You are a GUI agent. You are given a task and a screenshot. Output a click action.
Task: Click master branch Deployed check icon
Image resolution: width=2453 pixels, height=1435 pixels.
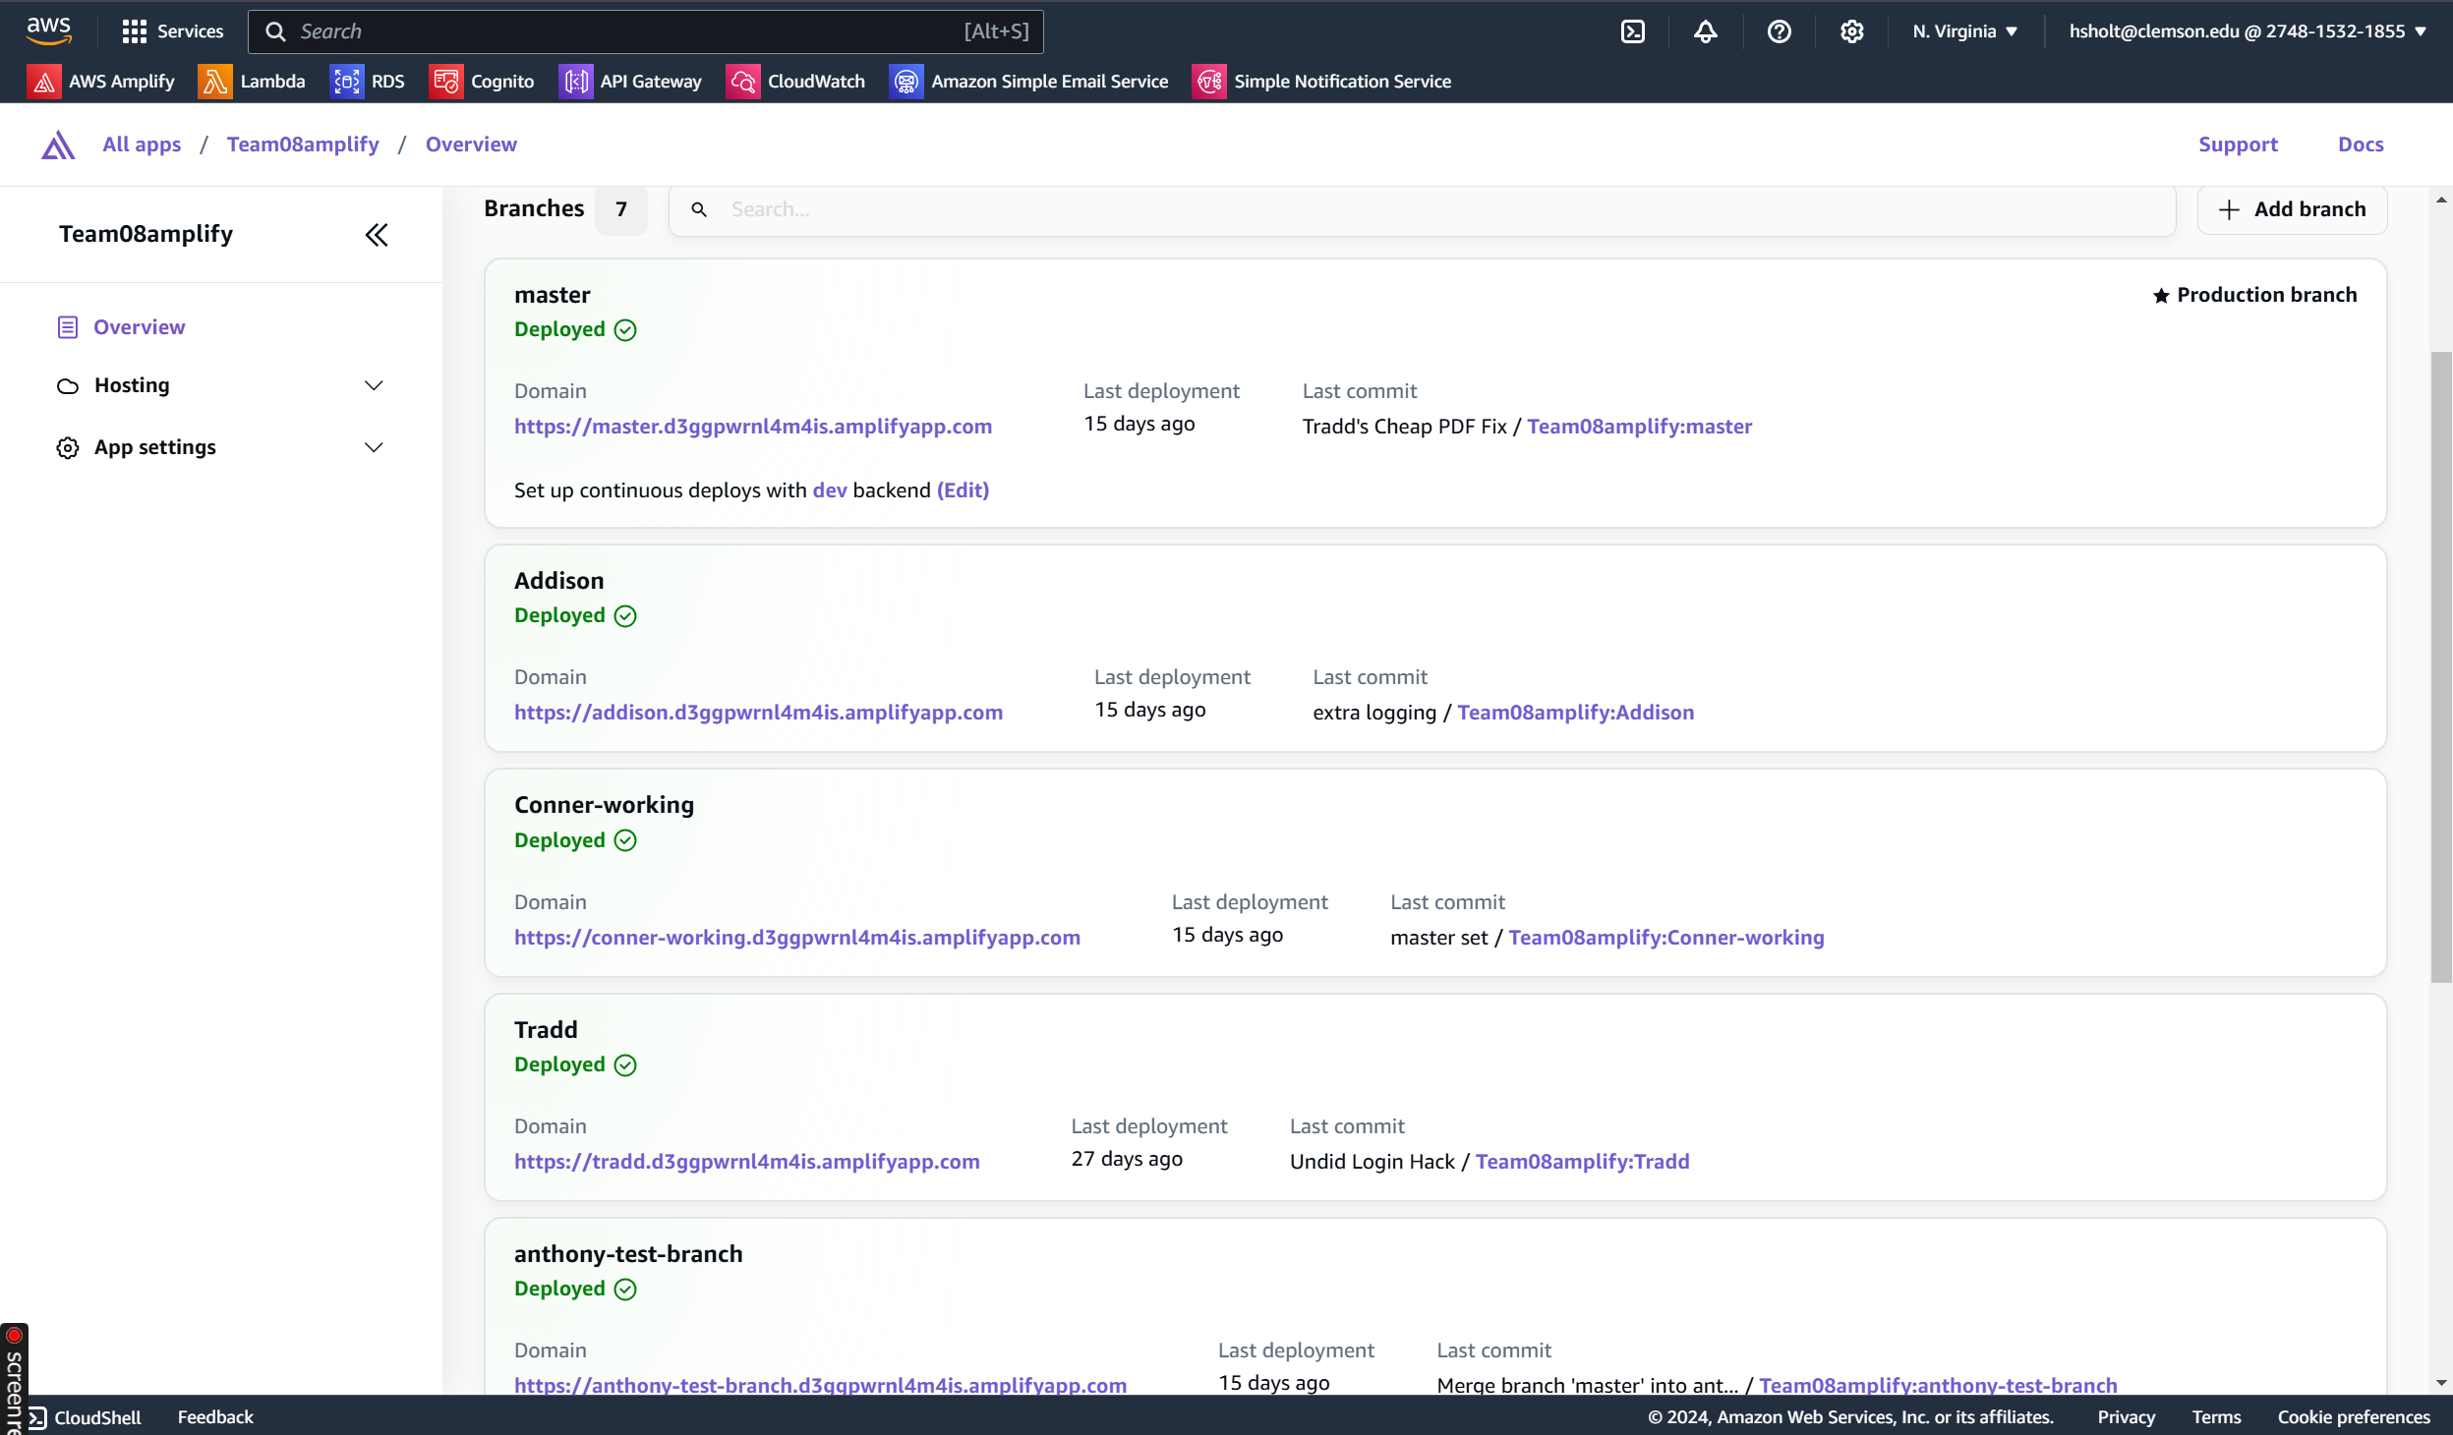[x=625, y=330]
